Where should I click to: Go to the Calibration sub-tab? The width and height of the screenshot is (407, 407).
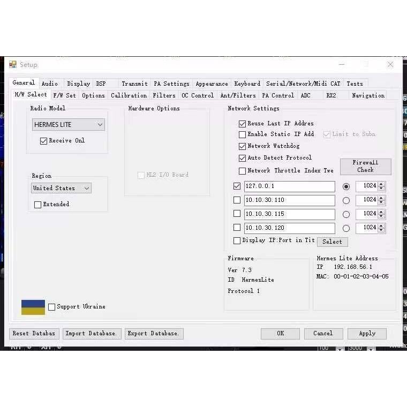(x=129, y=95)
